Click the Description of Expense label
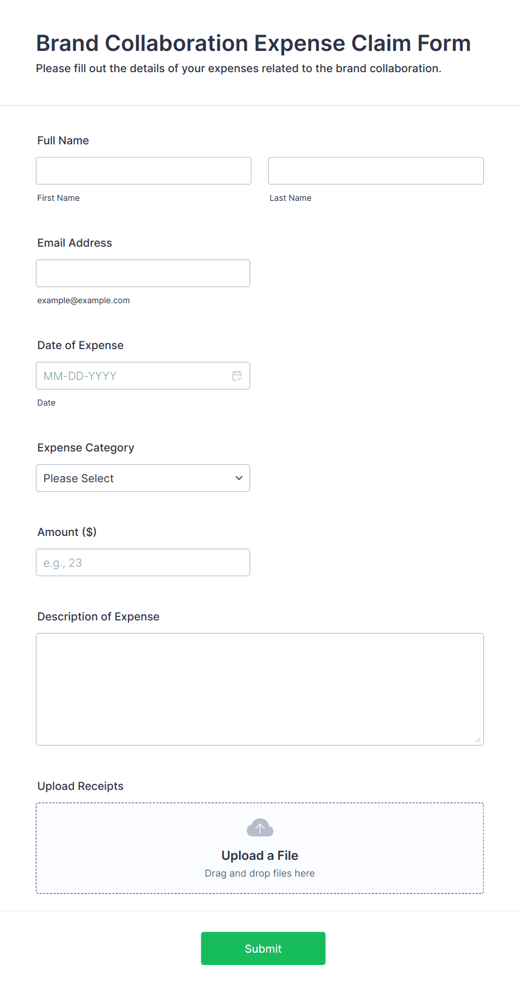 click(x=98, y=616)
